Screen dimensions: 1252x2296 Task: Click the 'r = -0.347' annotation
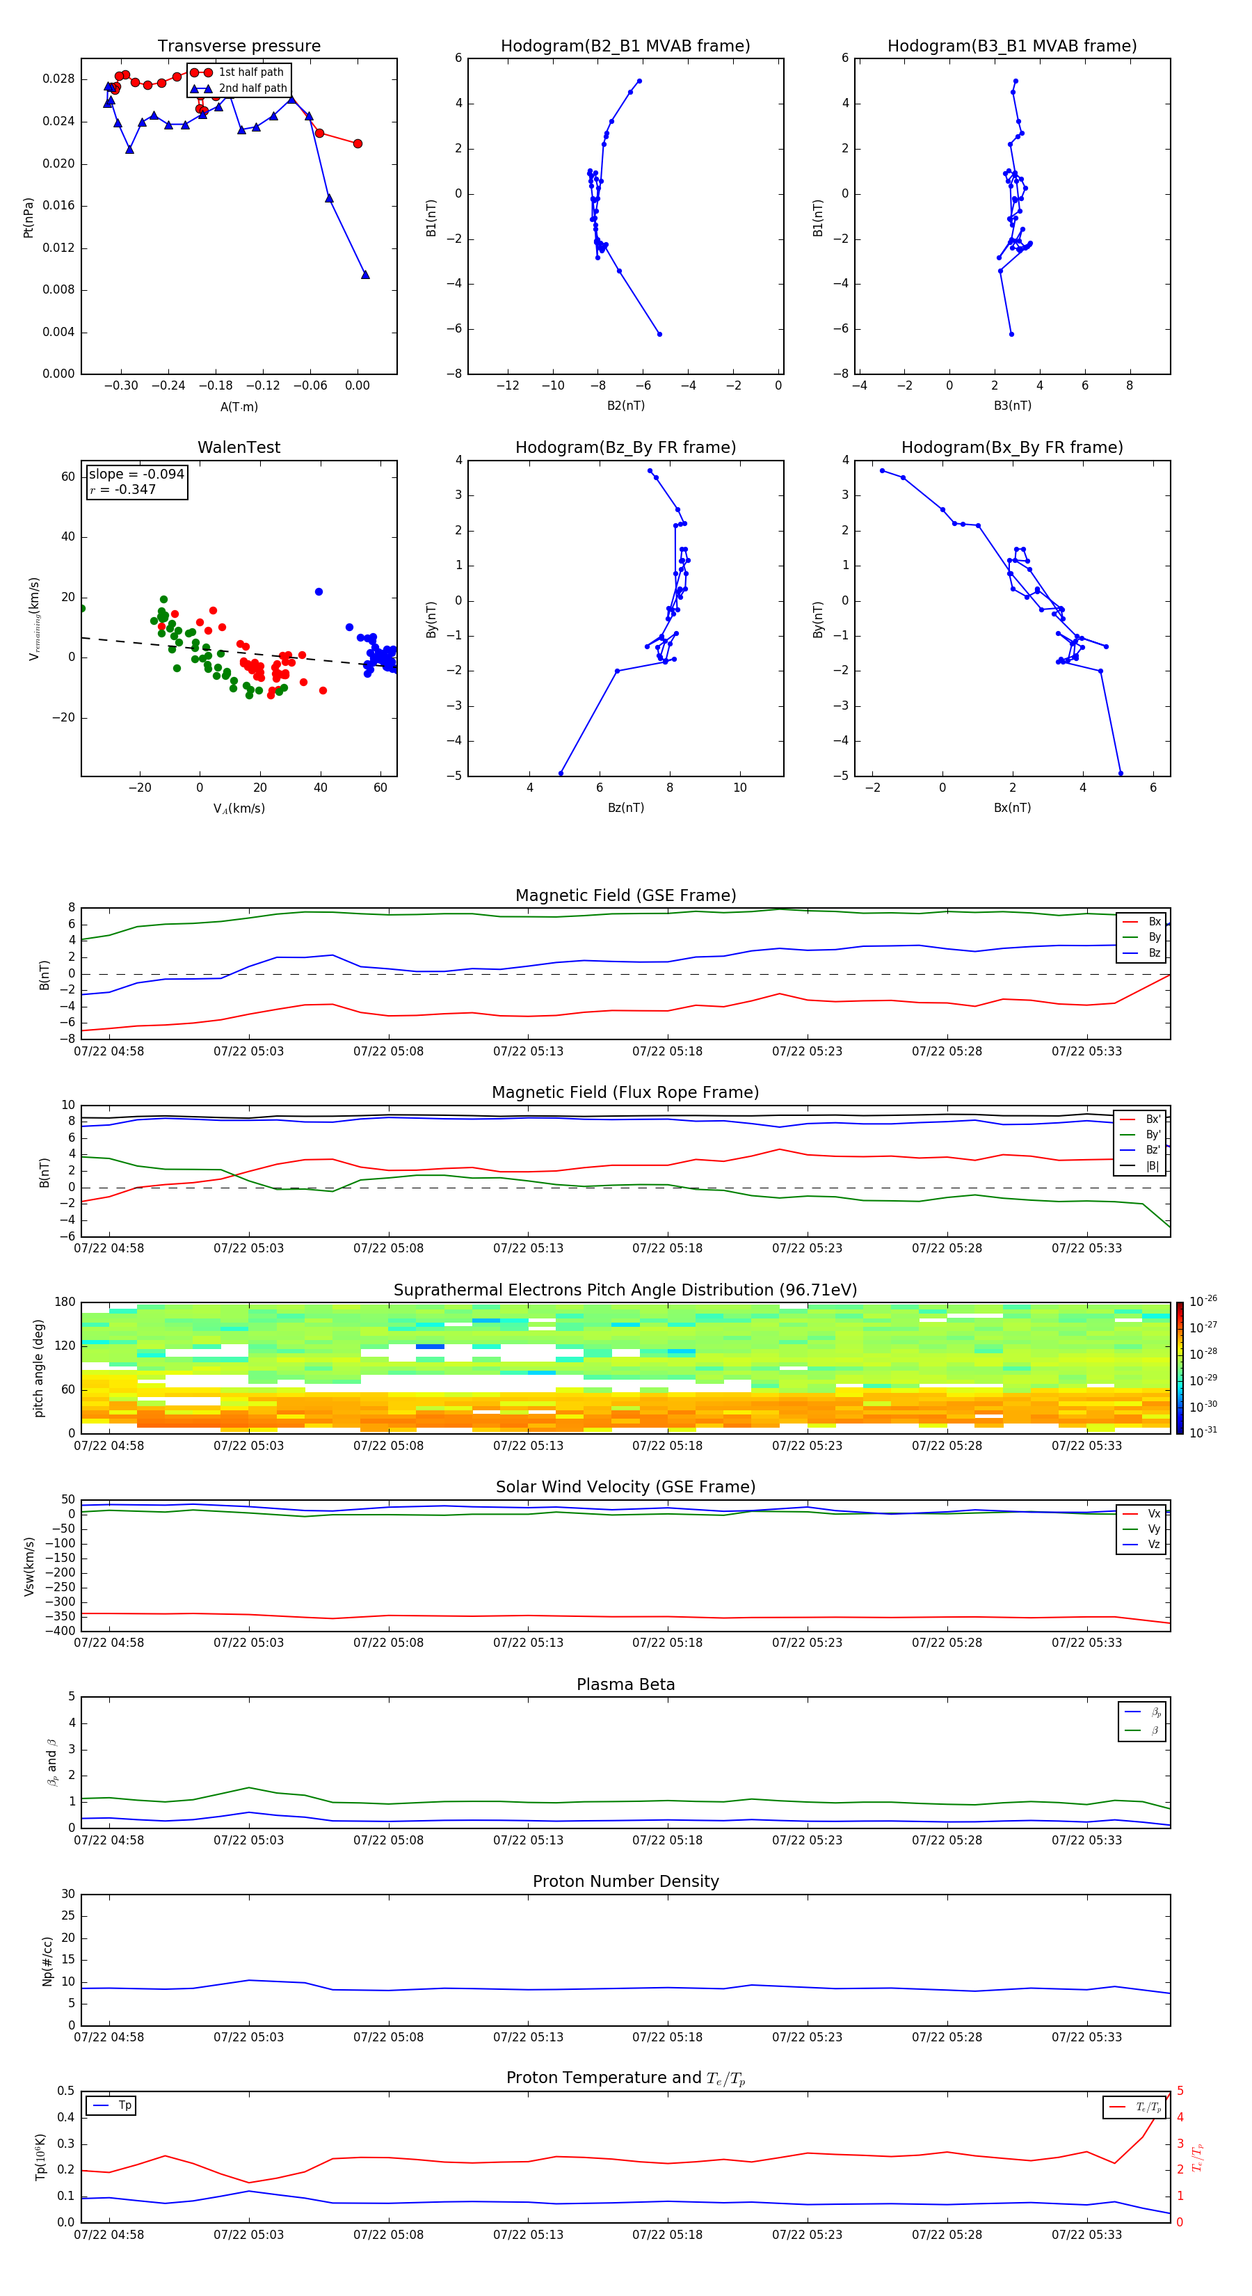pyautogui.click(x=123, y=489)
